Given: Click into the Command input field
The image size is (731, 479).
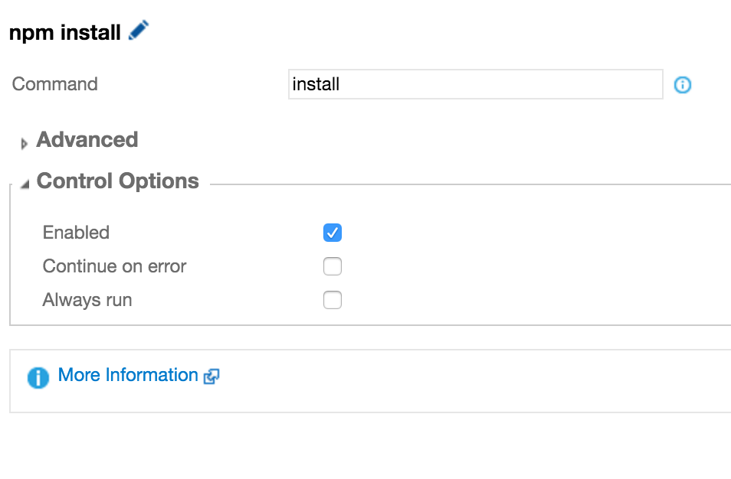Looking at the screenshot, I should coord(498,84).
